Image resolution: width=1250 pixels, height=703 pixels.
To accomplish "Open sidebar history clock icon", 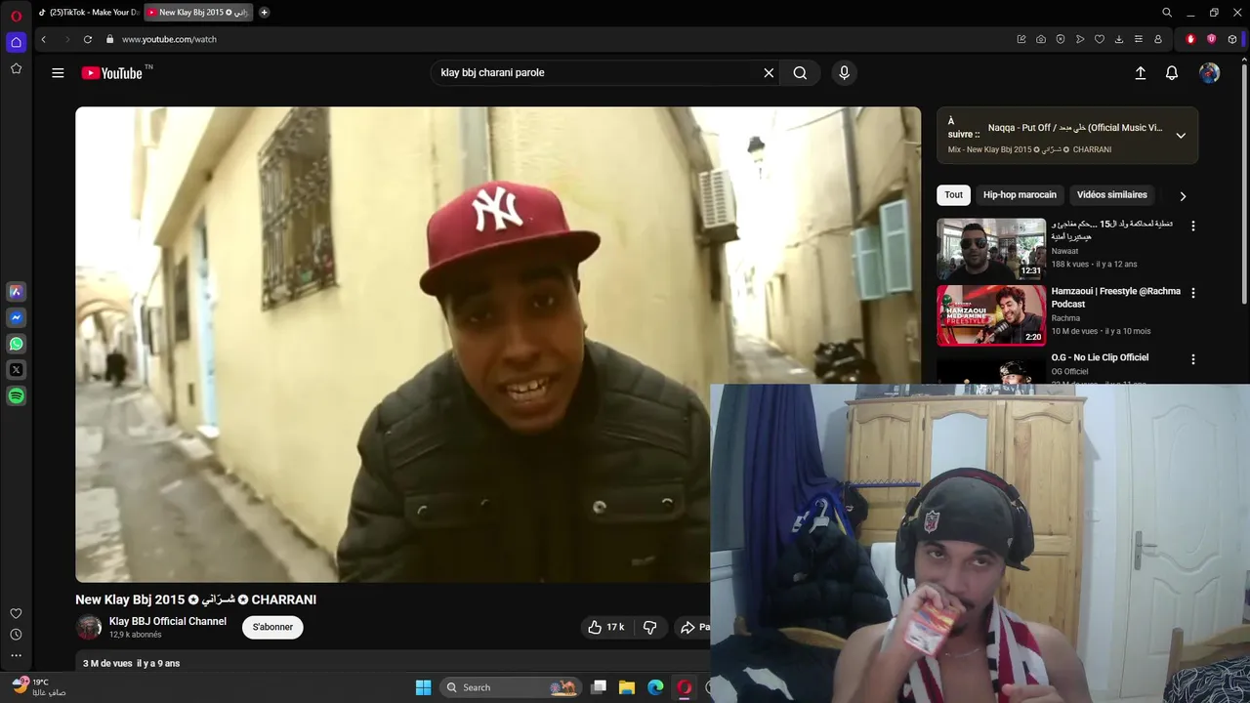I will point(16,635).
